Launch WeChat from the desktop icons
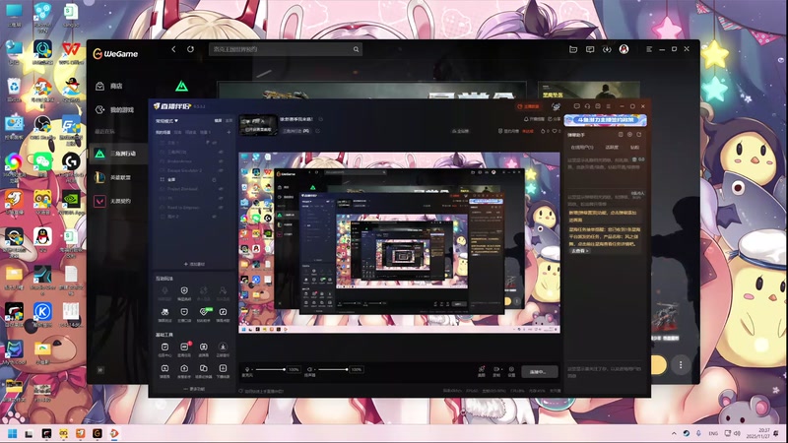The image size is (788, 443). 42,161
